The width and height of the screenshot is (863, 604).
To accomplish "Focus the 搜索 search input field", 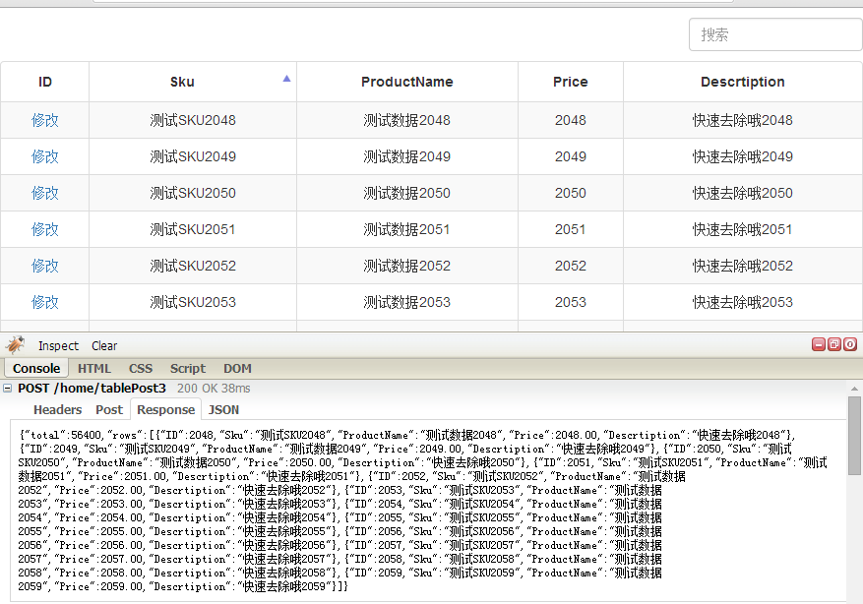I will 775,34.
